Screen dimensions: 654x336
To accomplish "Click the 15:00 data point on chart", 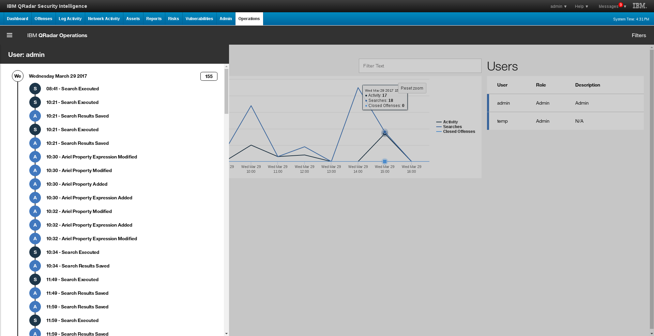I will pyautogui.click(x=385, y=133).
